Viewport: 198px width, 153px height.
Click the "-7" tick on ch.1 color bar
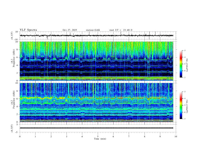coord(184,77)
